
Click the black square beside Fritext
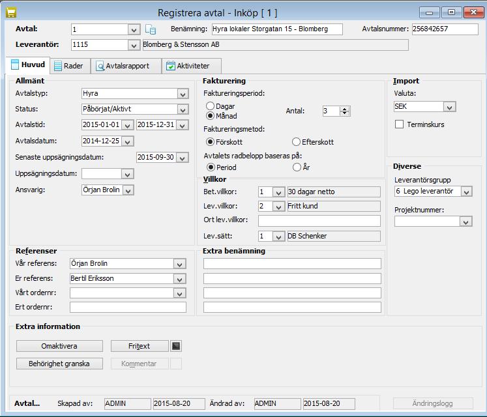pos(176,346)
